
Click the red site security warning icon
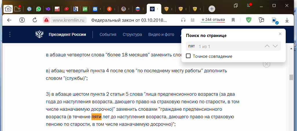coord(46,20)
